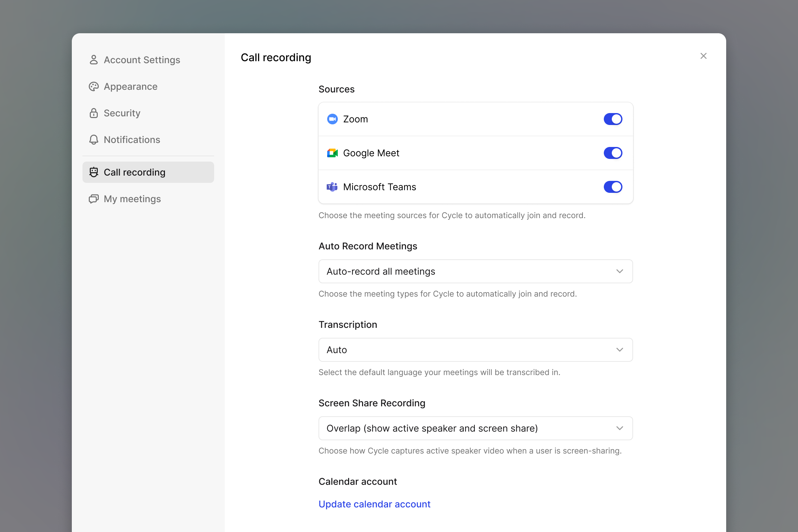
Task: Click Update calendar account link
Action: point(374,504)
